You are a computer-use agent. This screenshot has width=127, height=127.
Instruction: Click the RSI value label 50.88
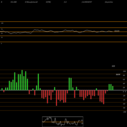click(x=117, y=31)
